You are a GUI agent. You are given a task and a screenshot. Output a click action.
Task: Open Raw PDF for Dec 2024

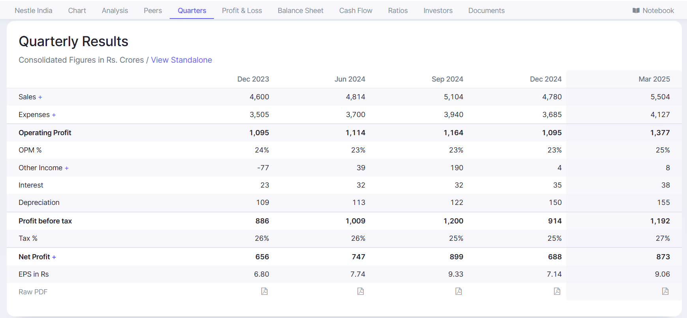click(557, 291)
